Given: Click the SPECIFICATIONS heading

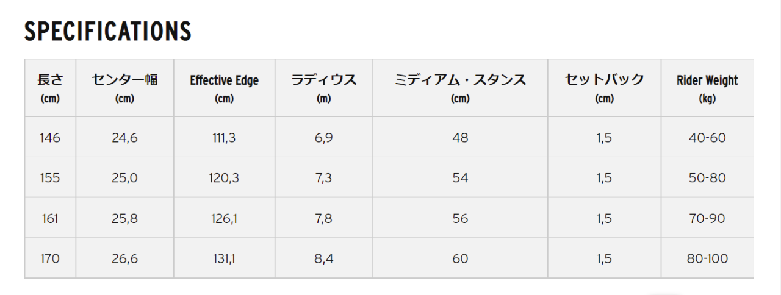Looking at the screenshot, I should [x=107, y=31].
